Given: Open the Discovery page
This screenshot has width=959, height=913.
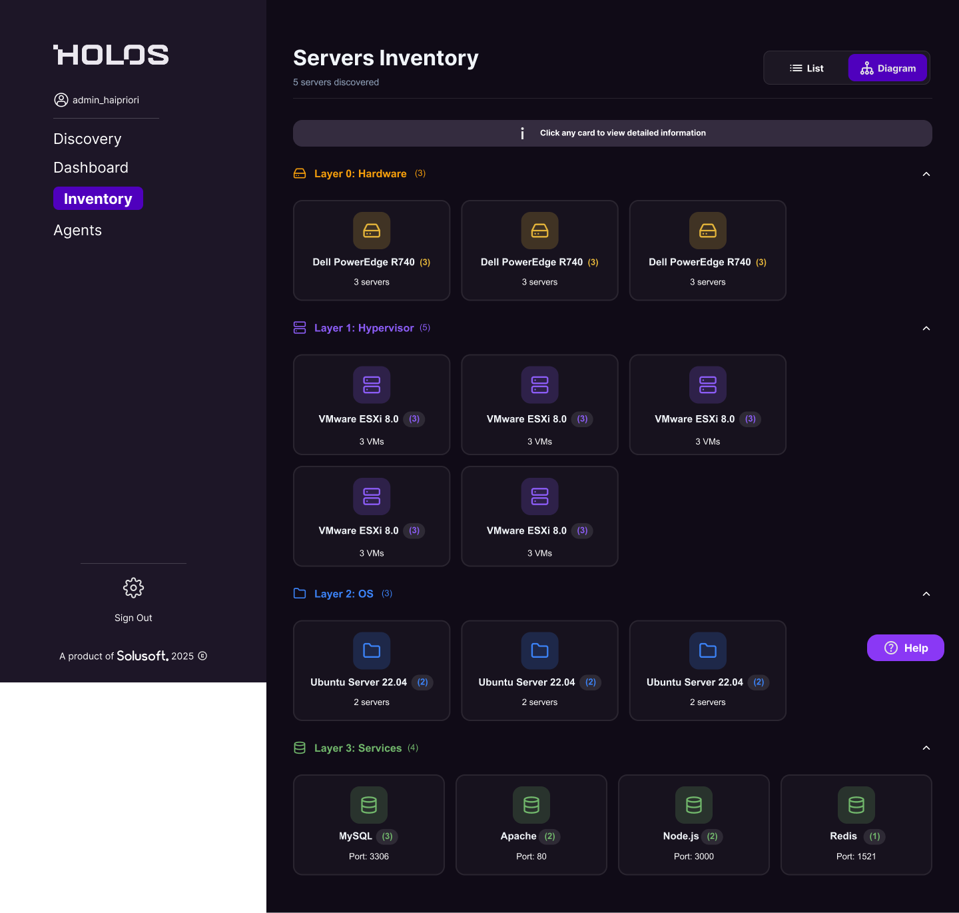Looking at the screenshot, I should click(x=87, y=139).
